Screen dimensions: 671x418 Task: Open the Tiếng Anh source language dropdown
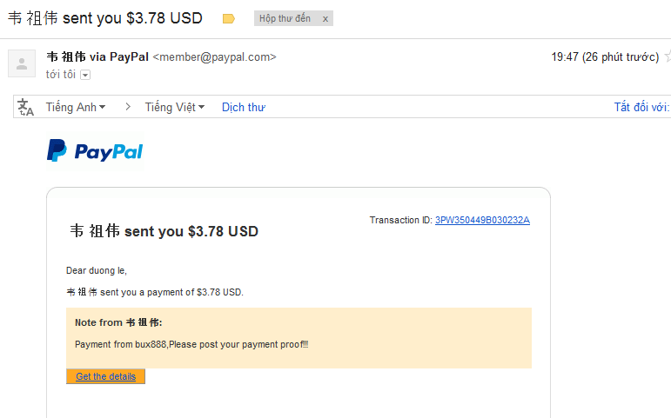tap(76, 107)
